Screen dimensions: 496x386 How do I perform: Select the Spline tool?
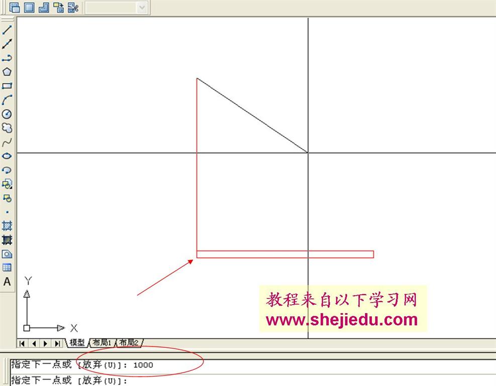coord(7,142)
